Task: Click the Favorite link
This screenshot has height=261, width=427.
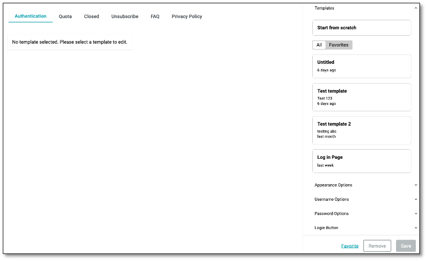Action: click(350, 246)
